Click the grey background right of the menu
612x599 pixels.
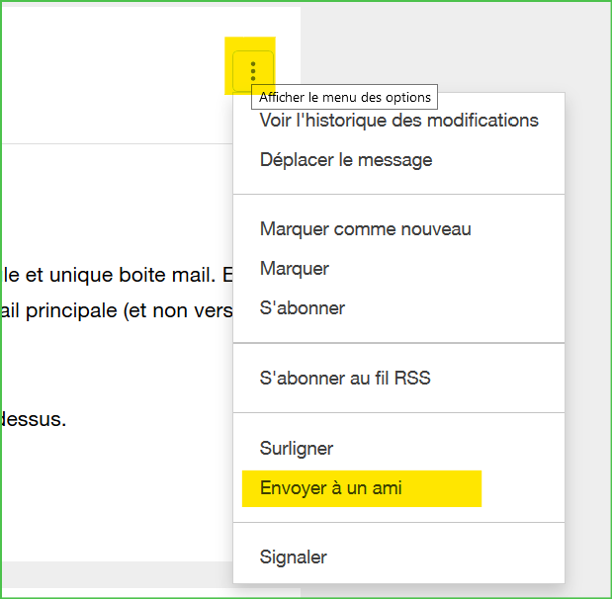588,297
